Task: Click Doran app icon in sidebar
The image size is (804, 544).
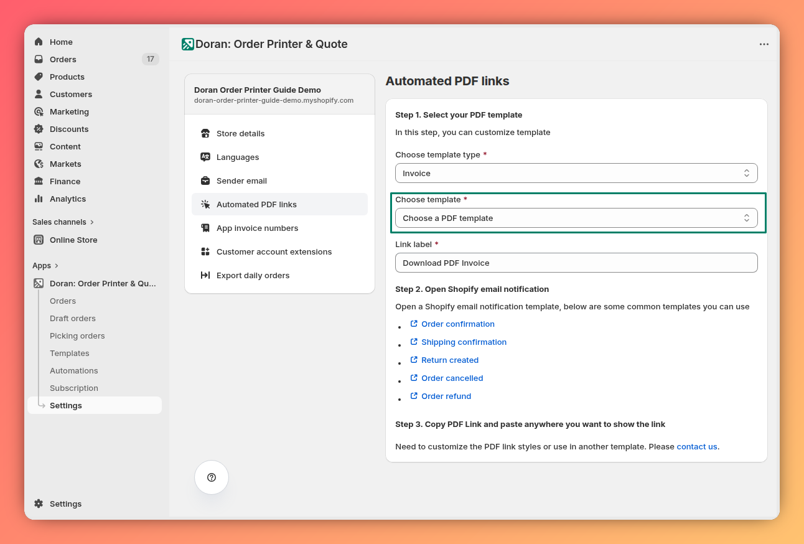Action: click(39, 283)
